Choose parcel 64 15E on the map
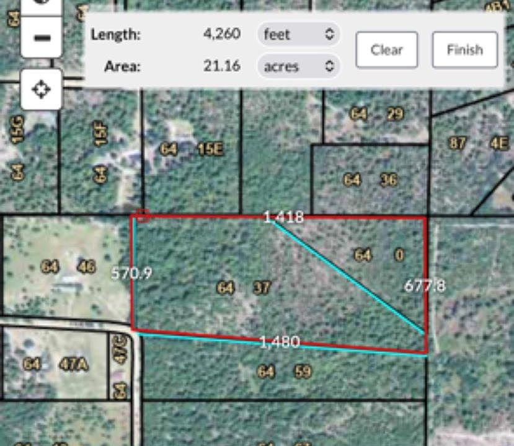Viewport: 514px width, 446px height. (190, 149)
